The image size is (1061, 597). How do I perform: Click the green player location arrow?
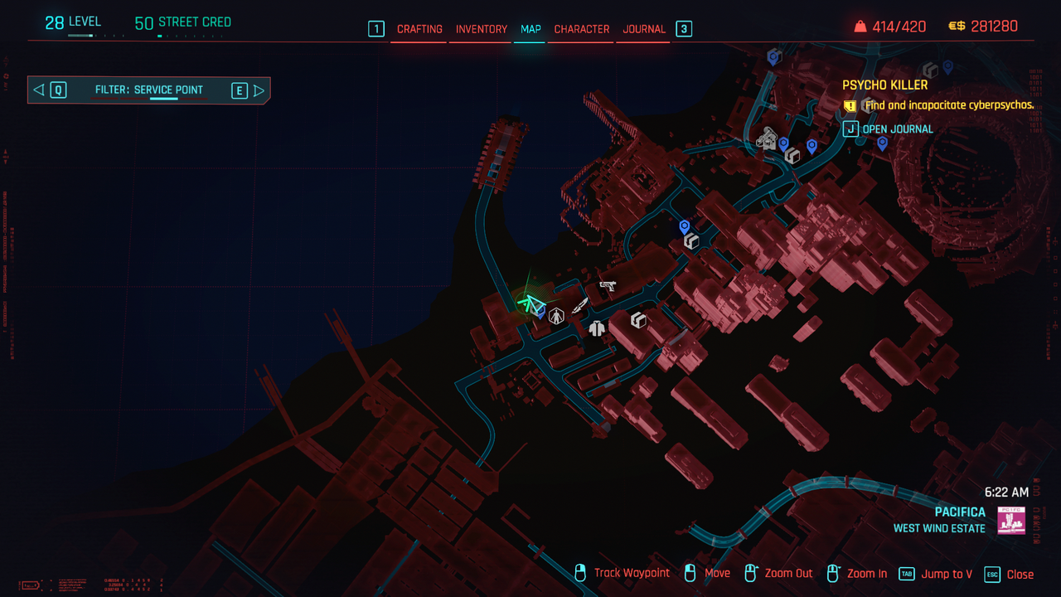tap(528, 303)
